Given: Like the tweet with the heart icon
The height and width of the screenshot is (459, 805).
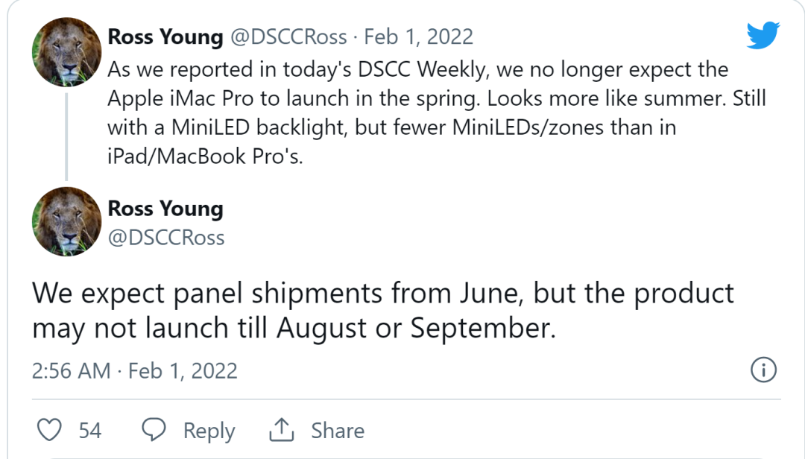Looking at the screenshot, I should coord(49,430).
